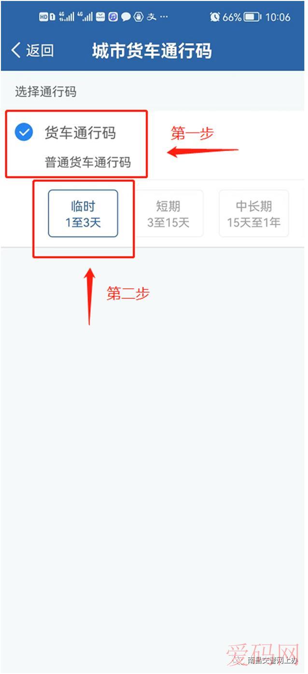Screen dimensions: 308x674
Task: Tap the purple music app status icon
Action: click(113, 17)
